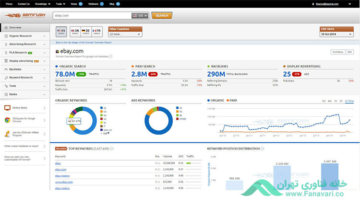360x206 pixels.
Task: Click the ebay.com favicon icon
Action: pyautogui.click(x=57, y=52)
